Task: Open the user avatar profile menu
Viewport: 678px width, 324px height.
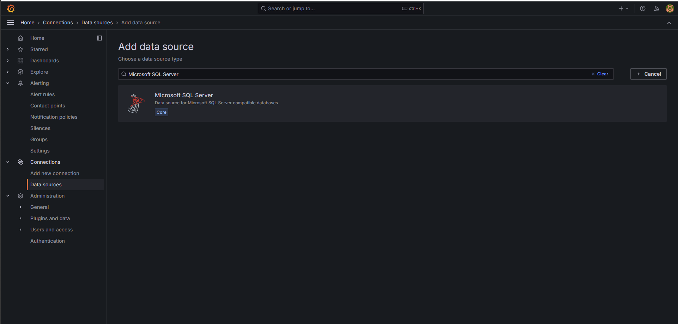Action: pyautogui.click(x=670, y=8)
